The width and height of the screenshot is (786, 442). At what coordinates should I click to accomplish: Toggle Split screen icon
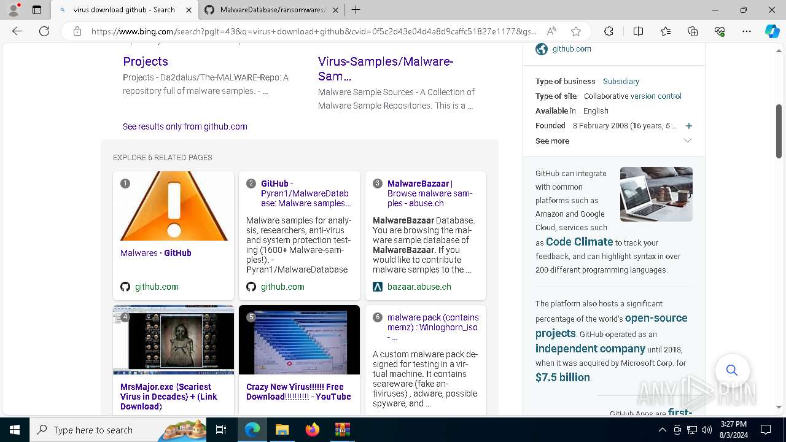coord(638,31)
